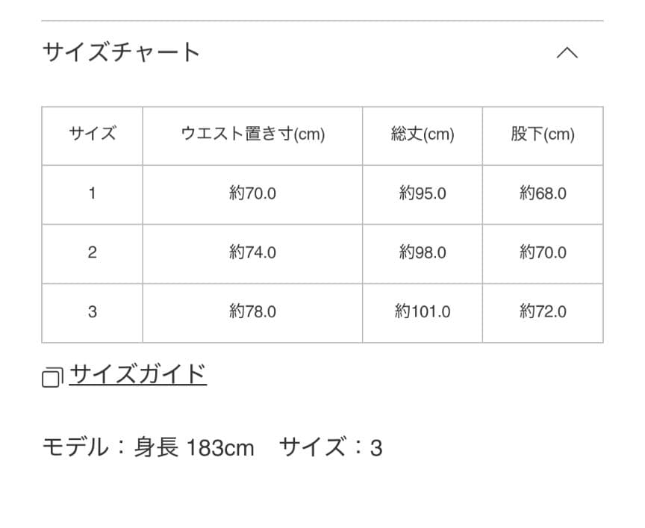Click the 約68.0 inseam value
Viewport: 645px width, 528px height.
(x=543, y=193)
